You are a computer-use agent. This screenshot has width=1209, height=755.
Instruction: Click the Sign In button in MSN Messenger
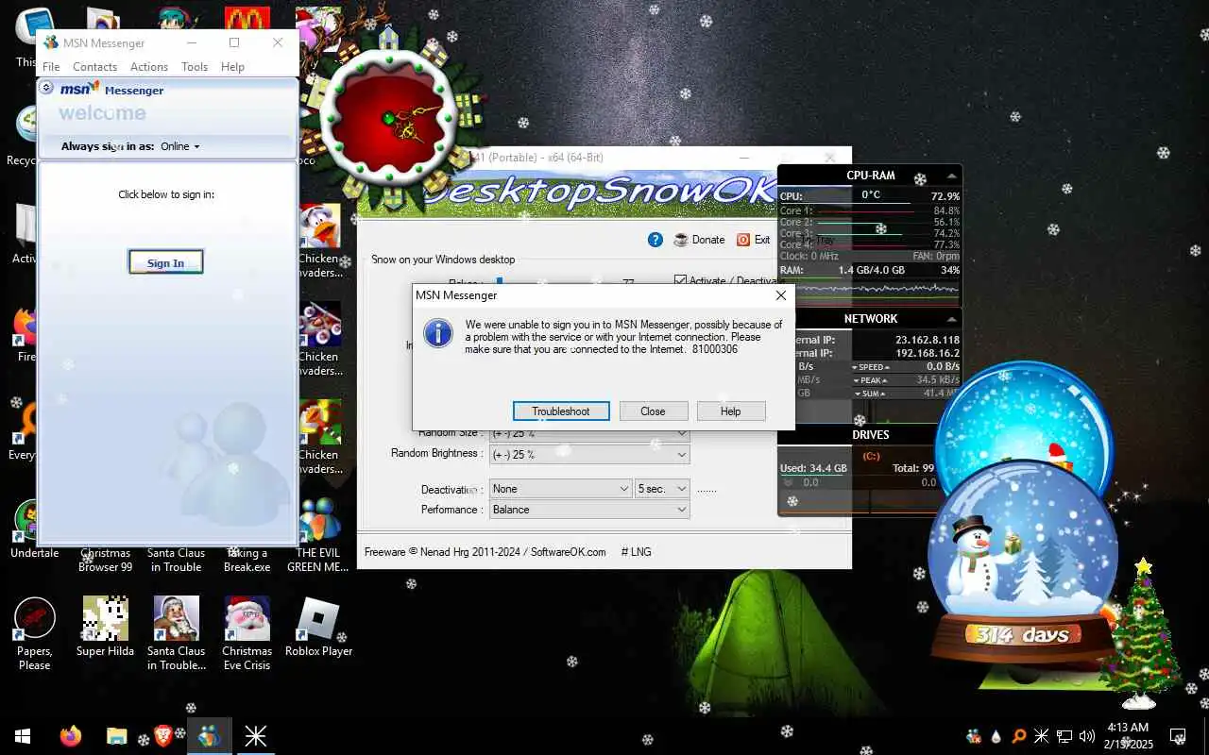tap(165, 262)
